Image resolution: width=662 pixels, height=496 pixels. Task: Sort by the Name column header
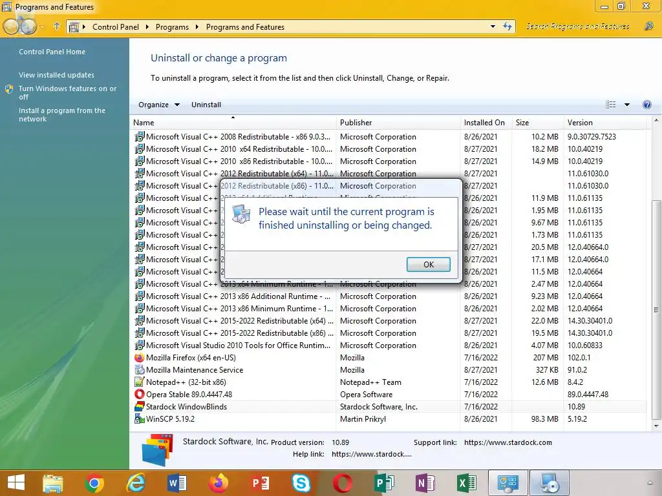[x=233, y=123]
